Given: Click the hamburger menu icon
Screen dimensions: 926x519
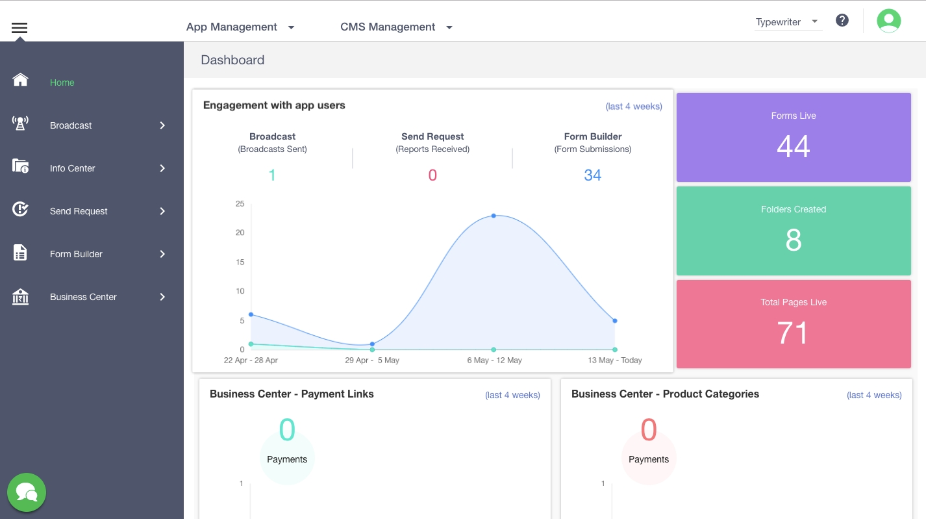Looking at the screenshot, I should (x=19, y=27).
